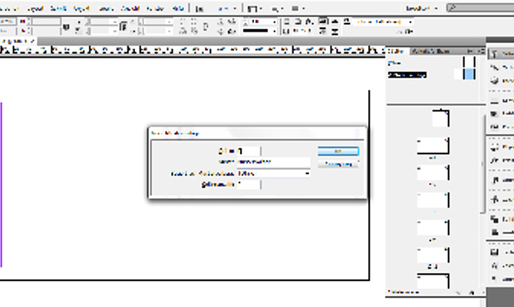514x307 pixels.
Task: Click the Create New Page icon in Pages panel
Action: click(x=456, y=292)
